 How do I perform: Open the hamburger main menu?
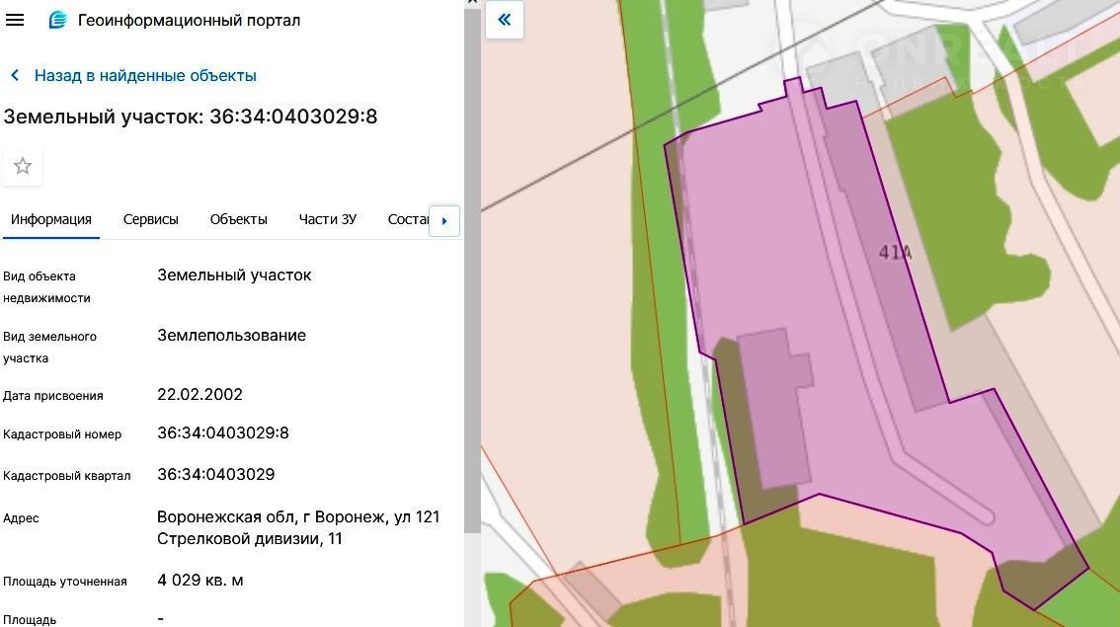tap(15, 20)
